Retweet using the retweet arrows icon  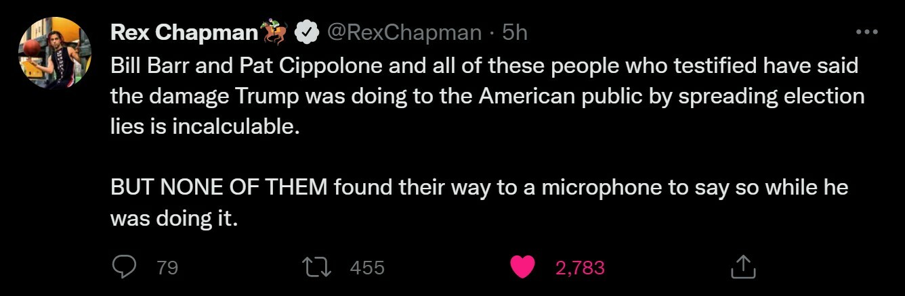coord(318,268)
